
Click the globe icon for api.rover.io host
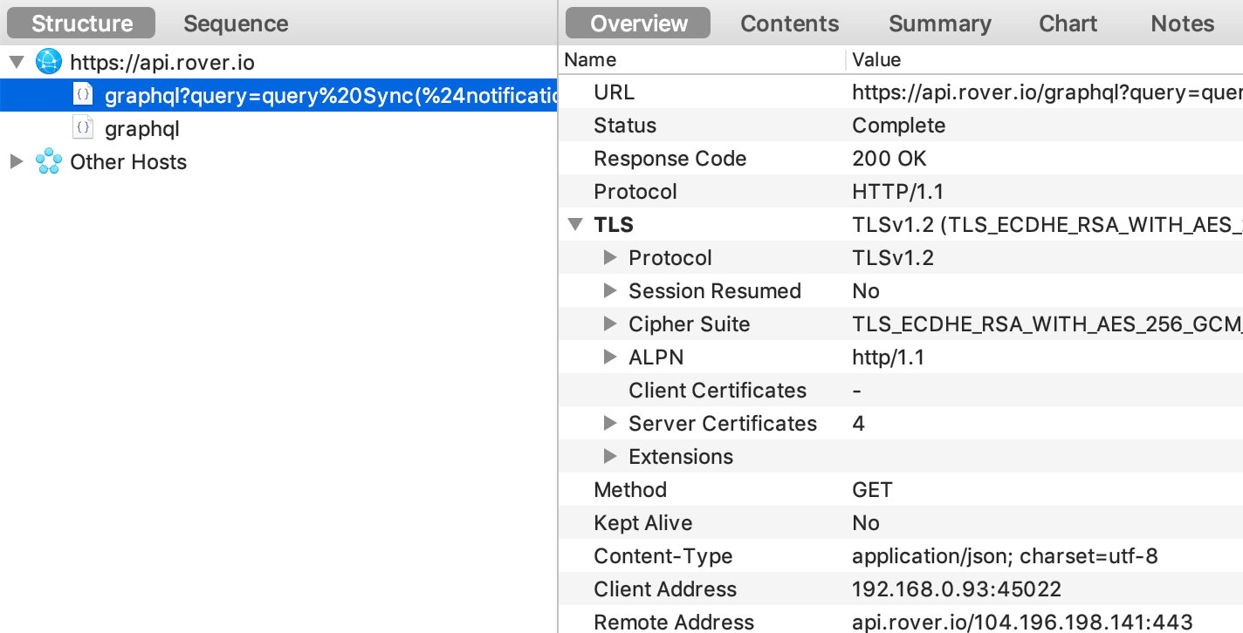(49, 62)
